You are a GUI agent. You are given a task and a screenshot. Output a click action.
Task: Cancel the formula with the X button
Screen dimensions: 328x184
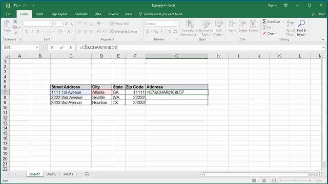point(52,48)
